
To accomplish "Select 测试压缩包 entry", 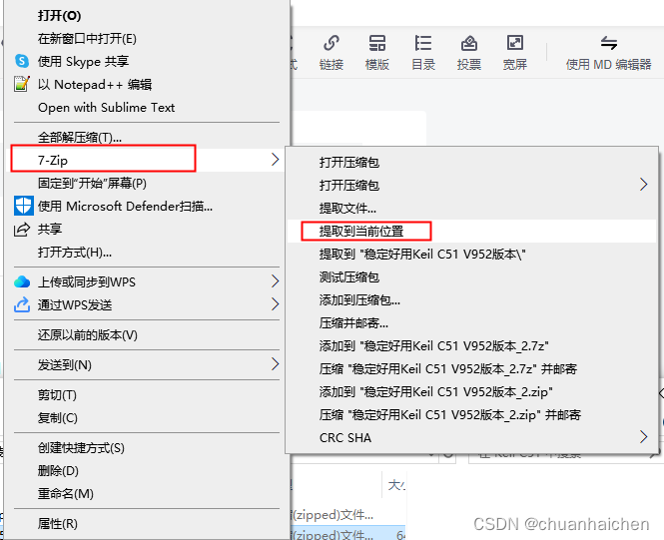I will tap(348, 276).
